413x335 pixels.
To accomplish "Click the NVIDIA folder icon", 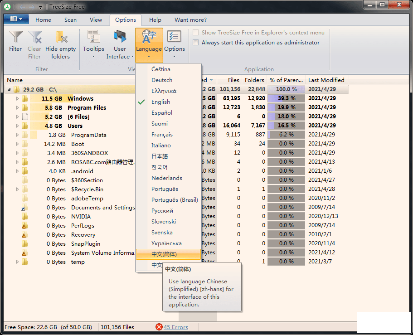I will (24, 217).
